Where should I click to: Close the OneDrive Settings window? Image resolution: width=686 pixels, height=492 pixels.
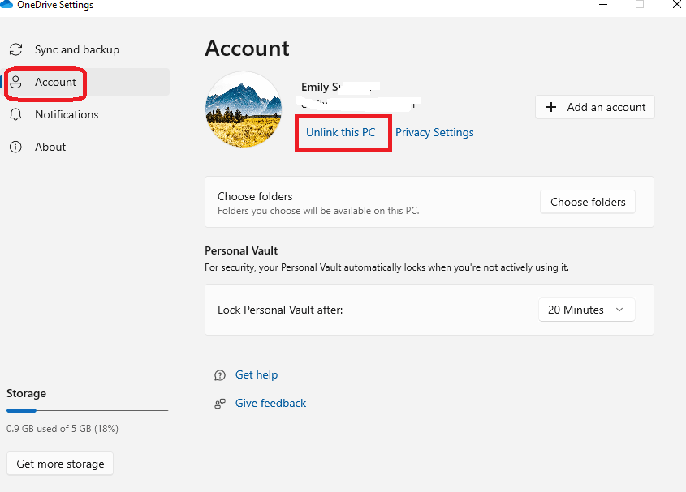pyautogui.click(x=676, y=5)
